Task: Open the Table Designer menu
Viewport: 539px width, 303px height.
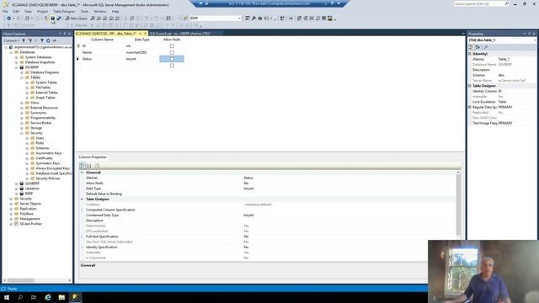Action: (64, 11)
